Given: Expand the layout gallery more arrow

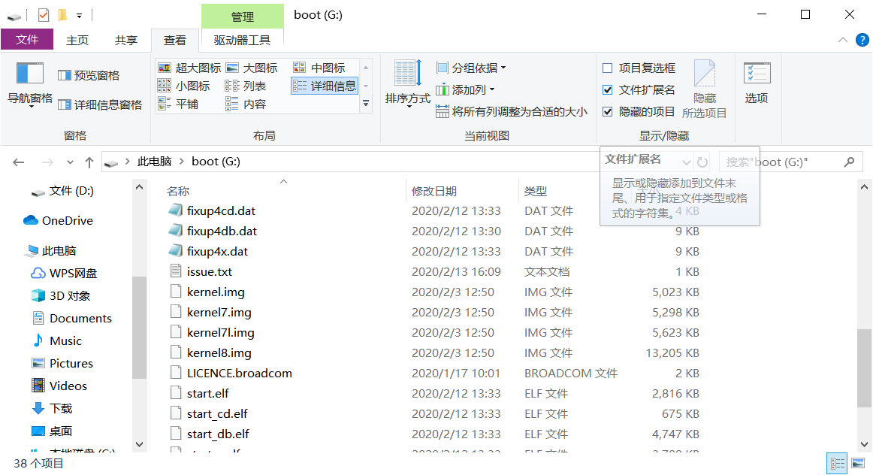Looking at the screenshot, I should click(366, 104).
